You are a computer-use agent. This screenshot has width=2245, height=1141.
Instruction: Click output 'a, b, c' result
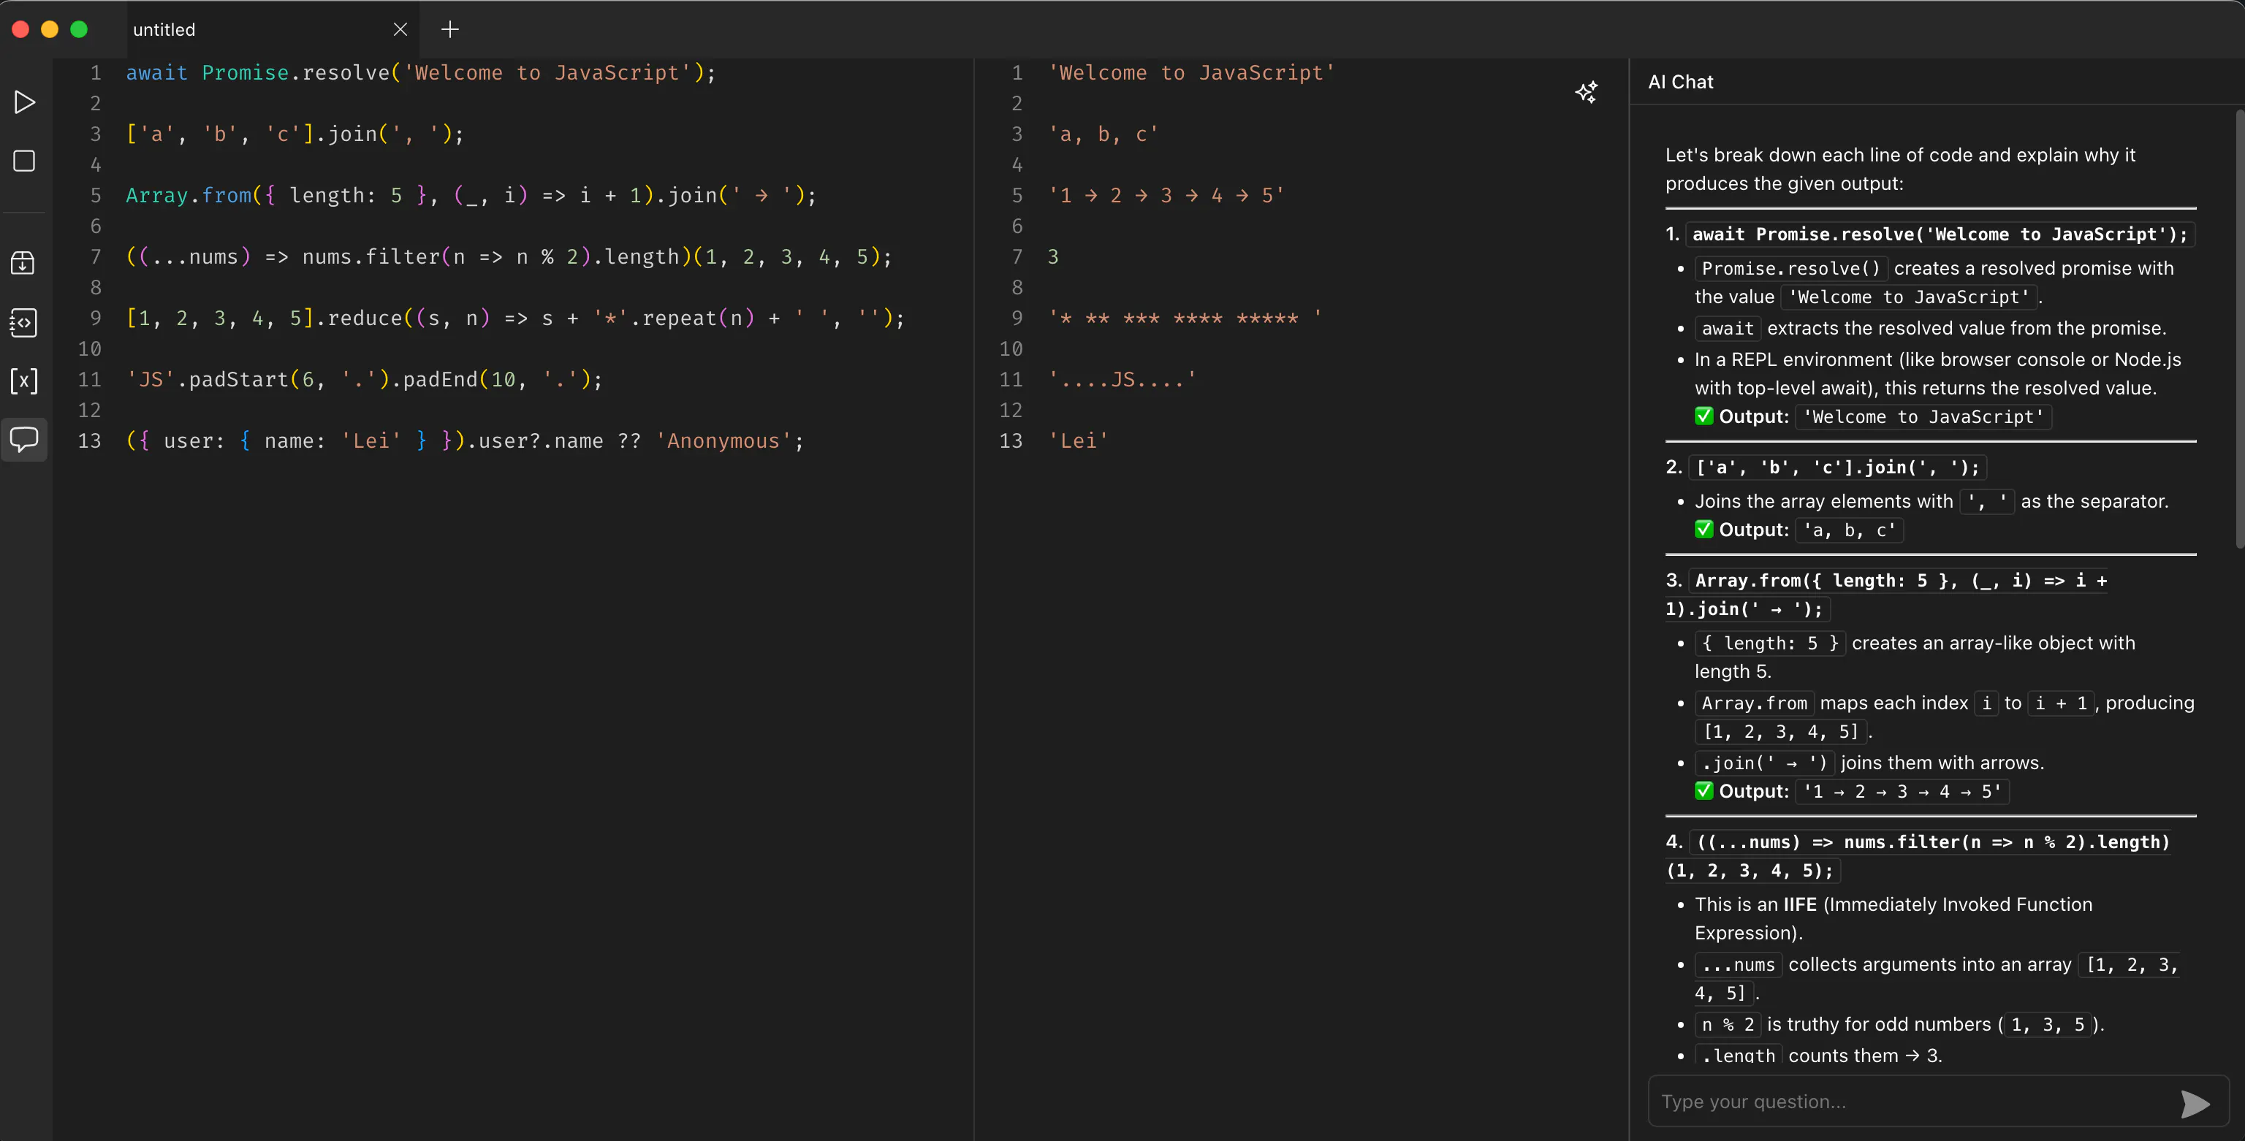pyautogui.click(x=1103, y=134)
